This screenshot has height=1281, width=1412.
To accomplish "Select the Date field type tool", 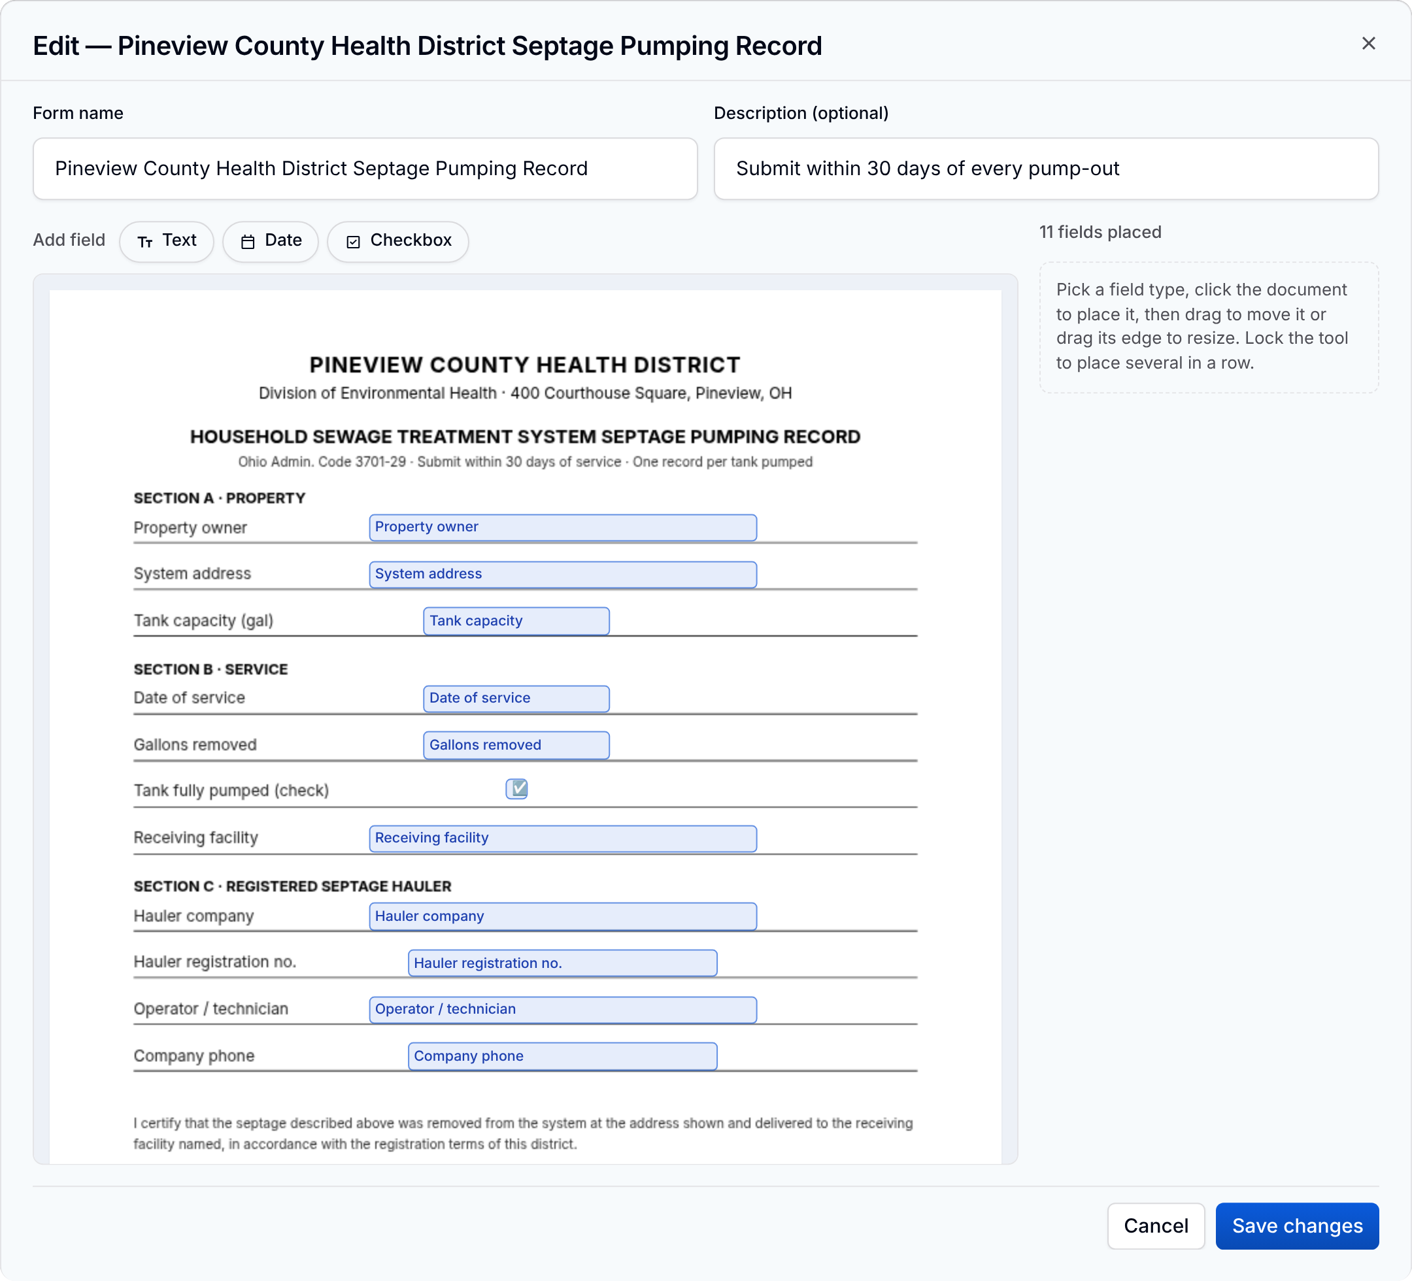I will coord(271,241).
